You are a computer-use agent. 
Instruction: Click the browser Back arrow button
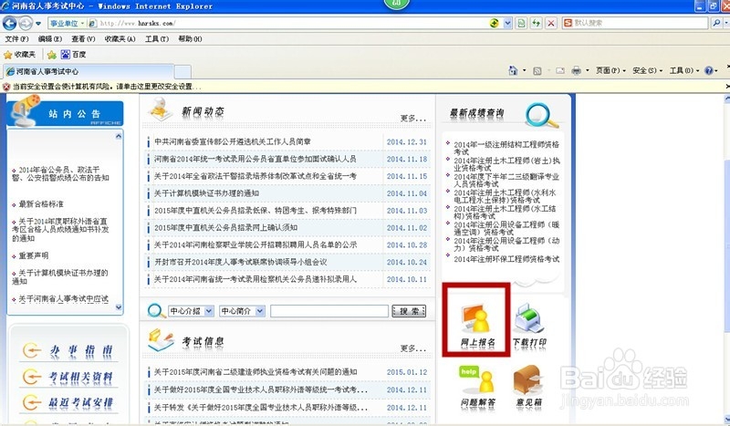click(10, 23)
